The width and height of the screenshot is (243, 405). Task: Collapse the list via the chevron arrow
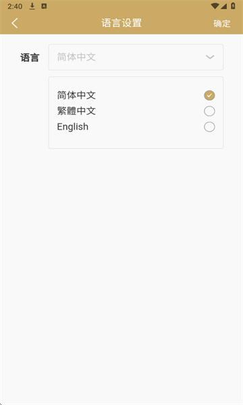pos(210,57)
